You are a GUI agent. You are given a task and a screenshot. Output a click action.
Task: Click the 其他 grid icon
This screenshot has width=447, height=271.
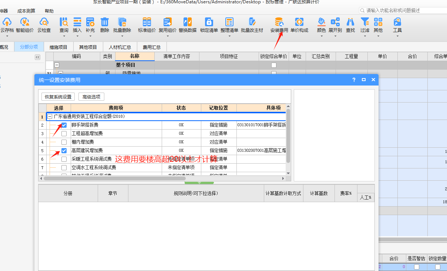pos(378,22)
